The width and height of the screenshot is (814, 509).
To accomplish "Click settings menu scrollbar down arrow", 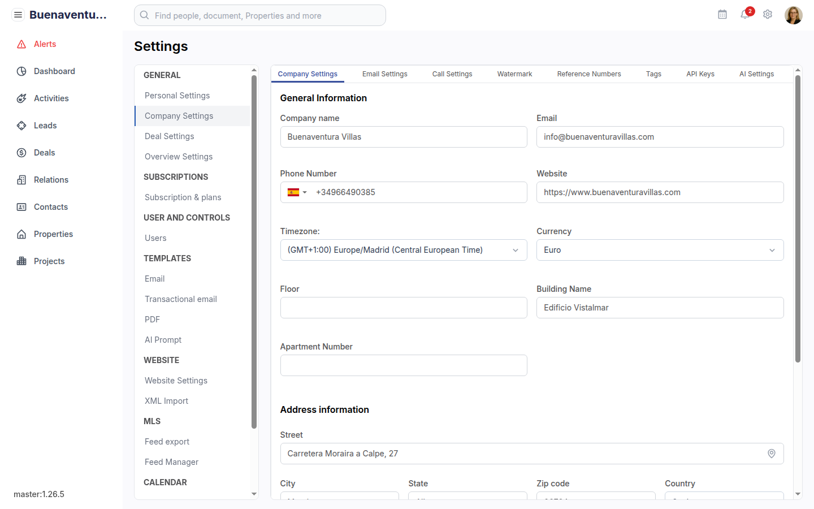I will pyautogui.click(x=254, y=494).
